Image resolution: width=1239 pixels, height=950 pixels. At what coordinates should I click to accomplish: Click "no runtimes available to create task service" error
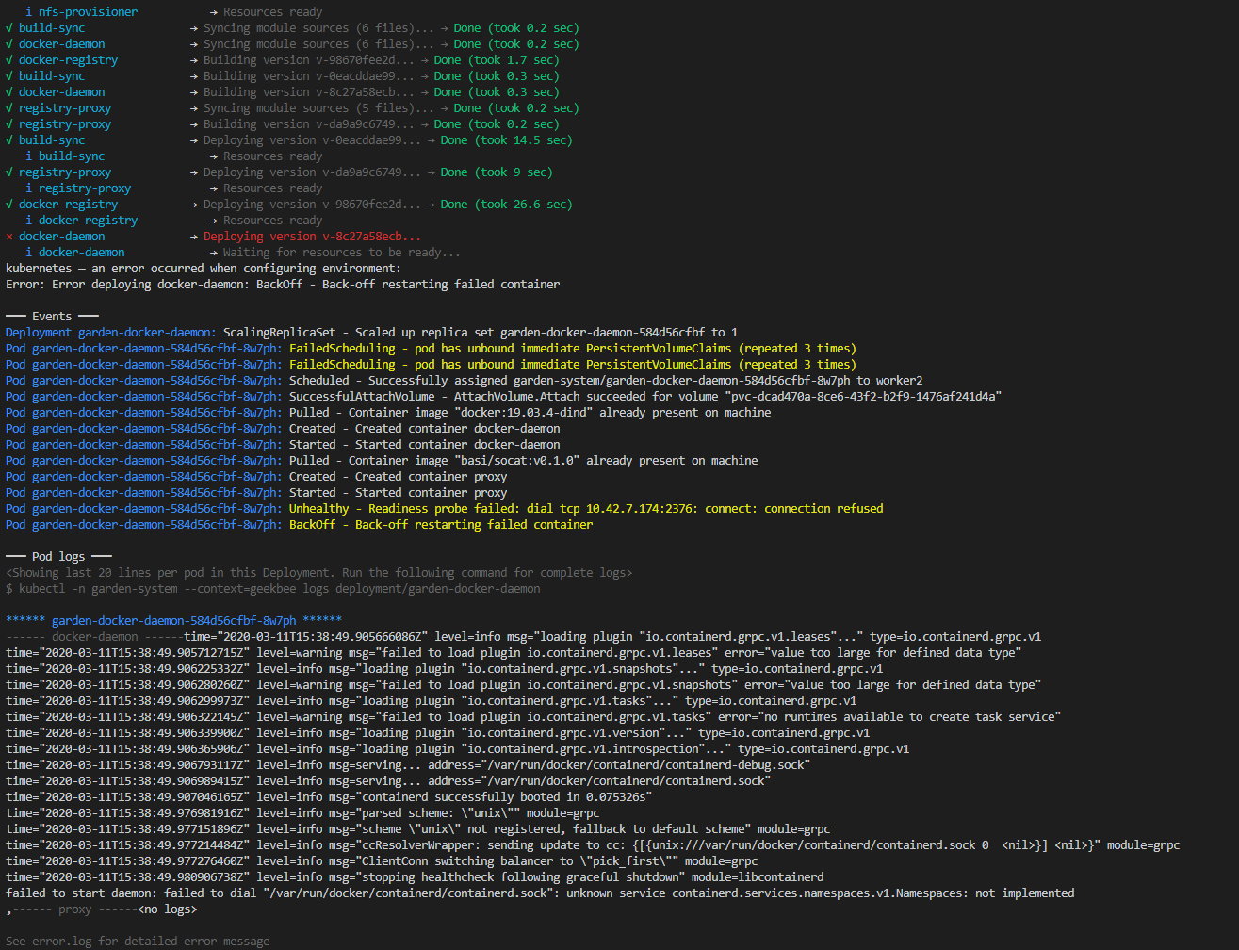tap(911, 717)
